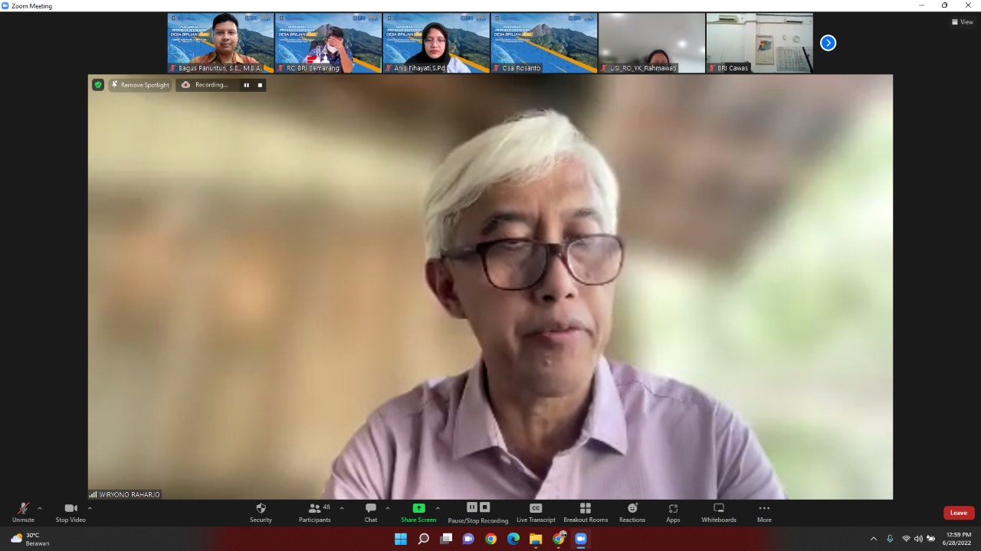This screenshot has height=551, width=981.
Task: Open the Whiteboards feature
Action: click(718, 513)
